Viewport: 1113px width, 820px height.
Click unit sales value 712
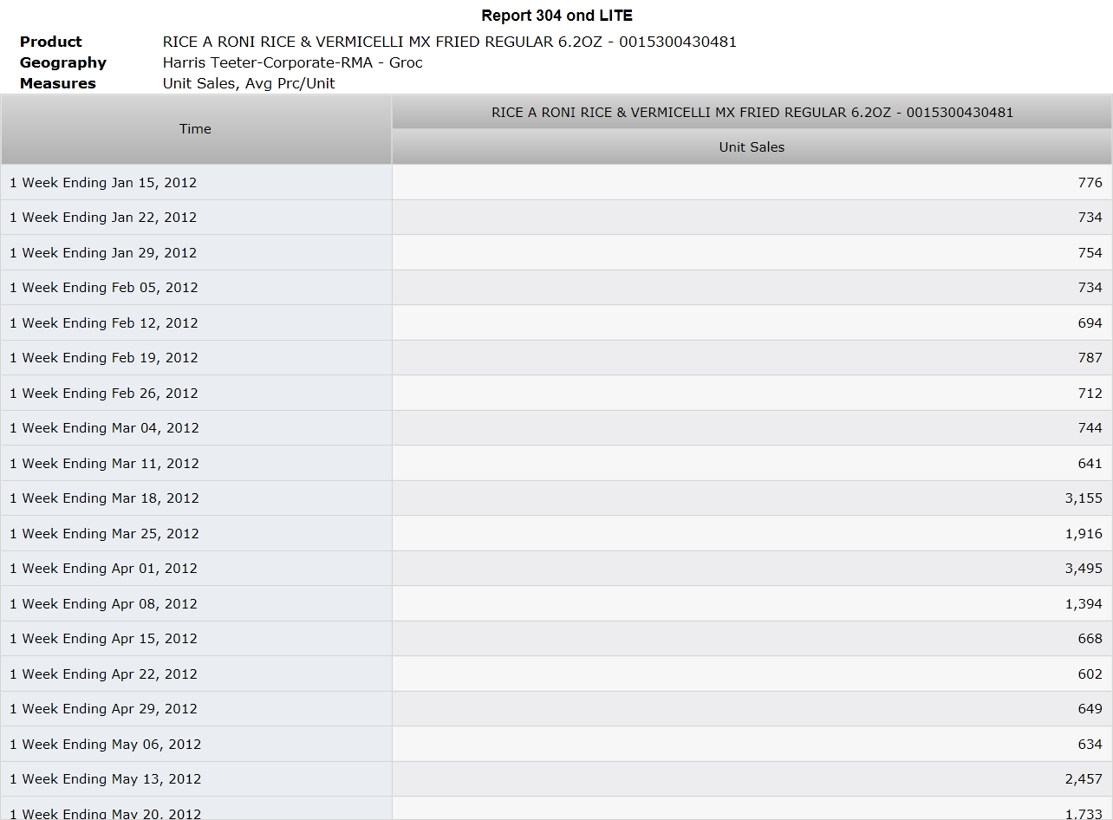(1090, 394)
